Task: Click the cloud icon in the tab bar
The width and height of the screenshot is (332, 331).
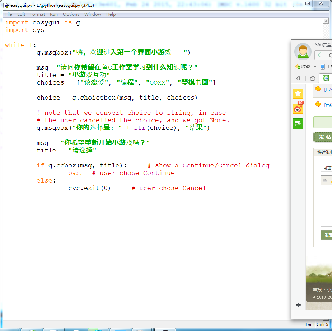Action: [313, 79]
